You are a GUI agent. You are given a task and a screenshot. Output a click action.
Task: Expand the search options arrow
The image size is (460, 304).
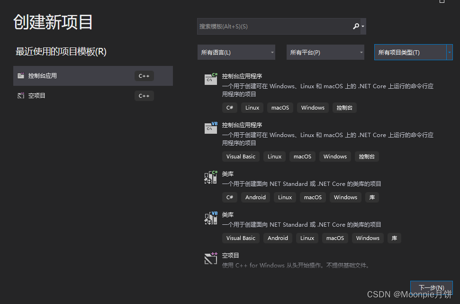click(362, 26)
